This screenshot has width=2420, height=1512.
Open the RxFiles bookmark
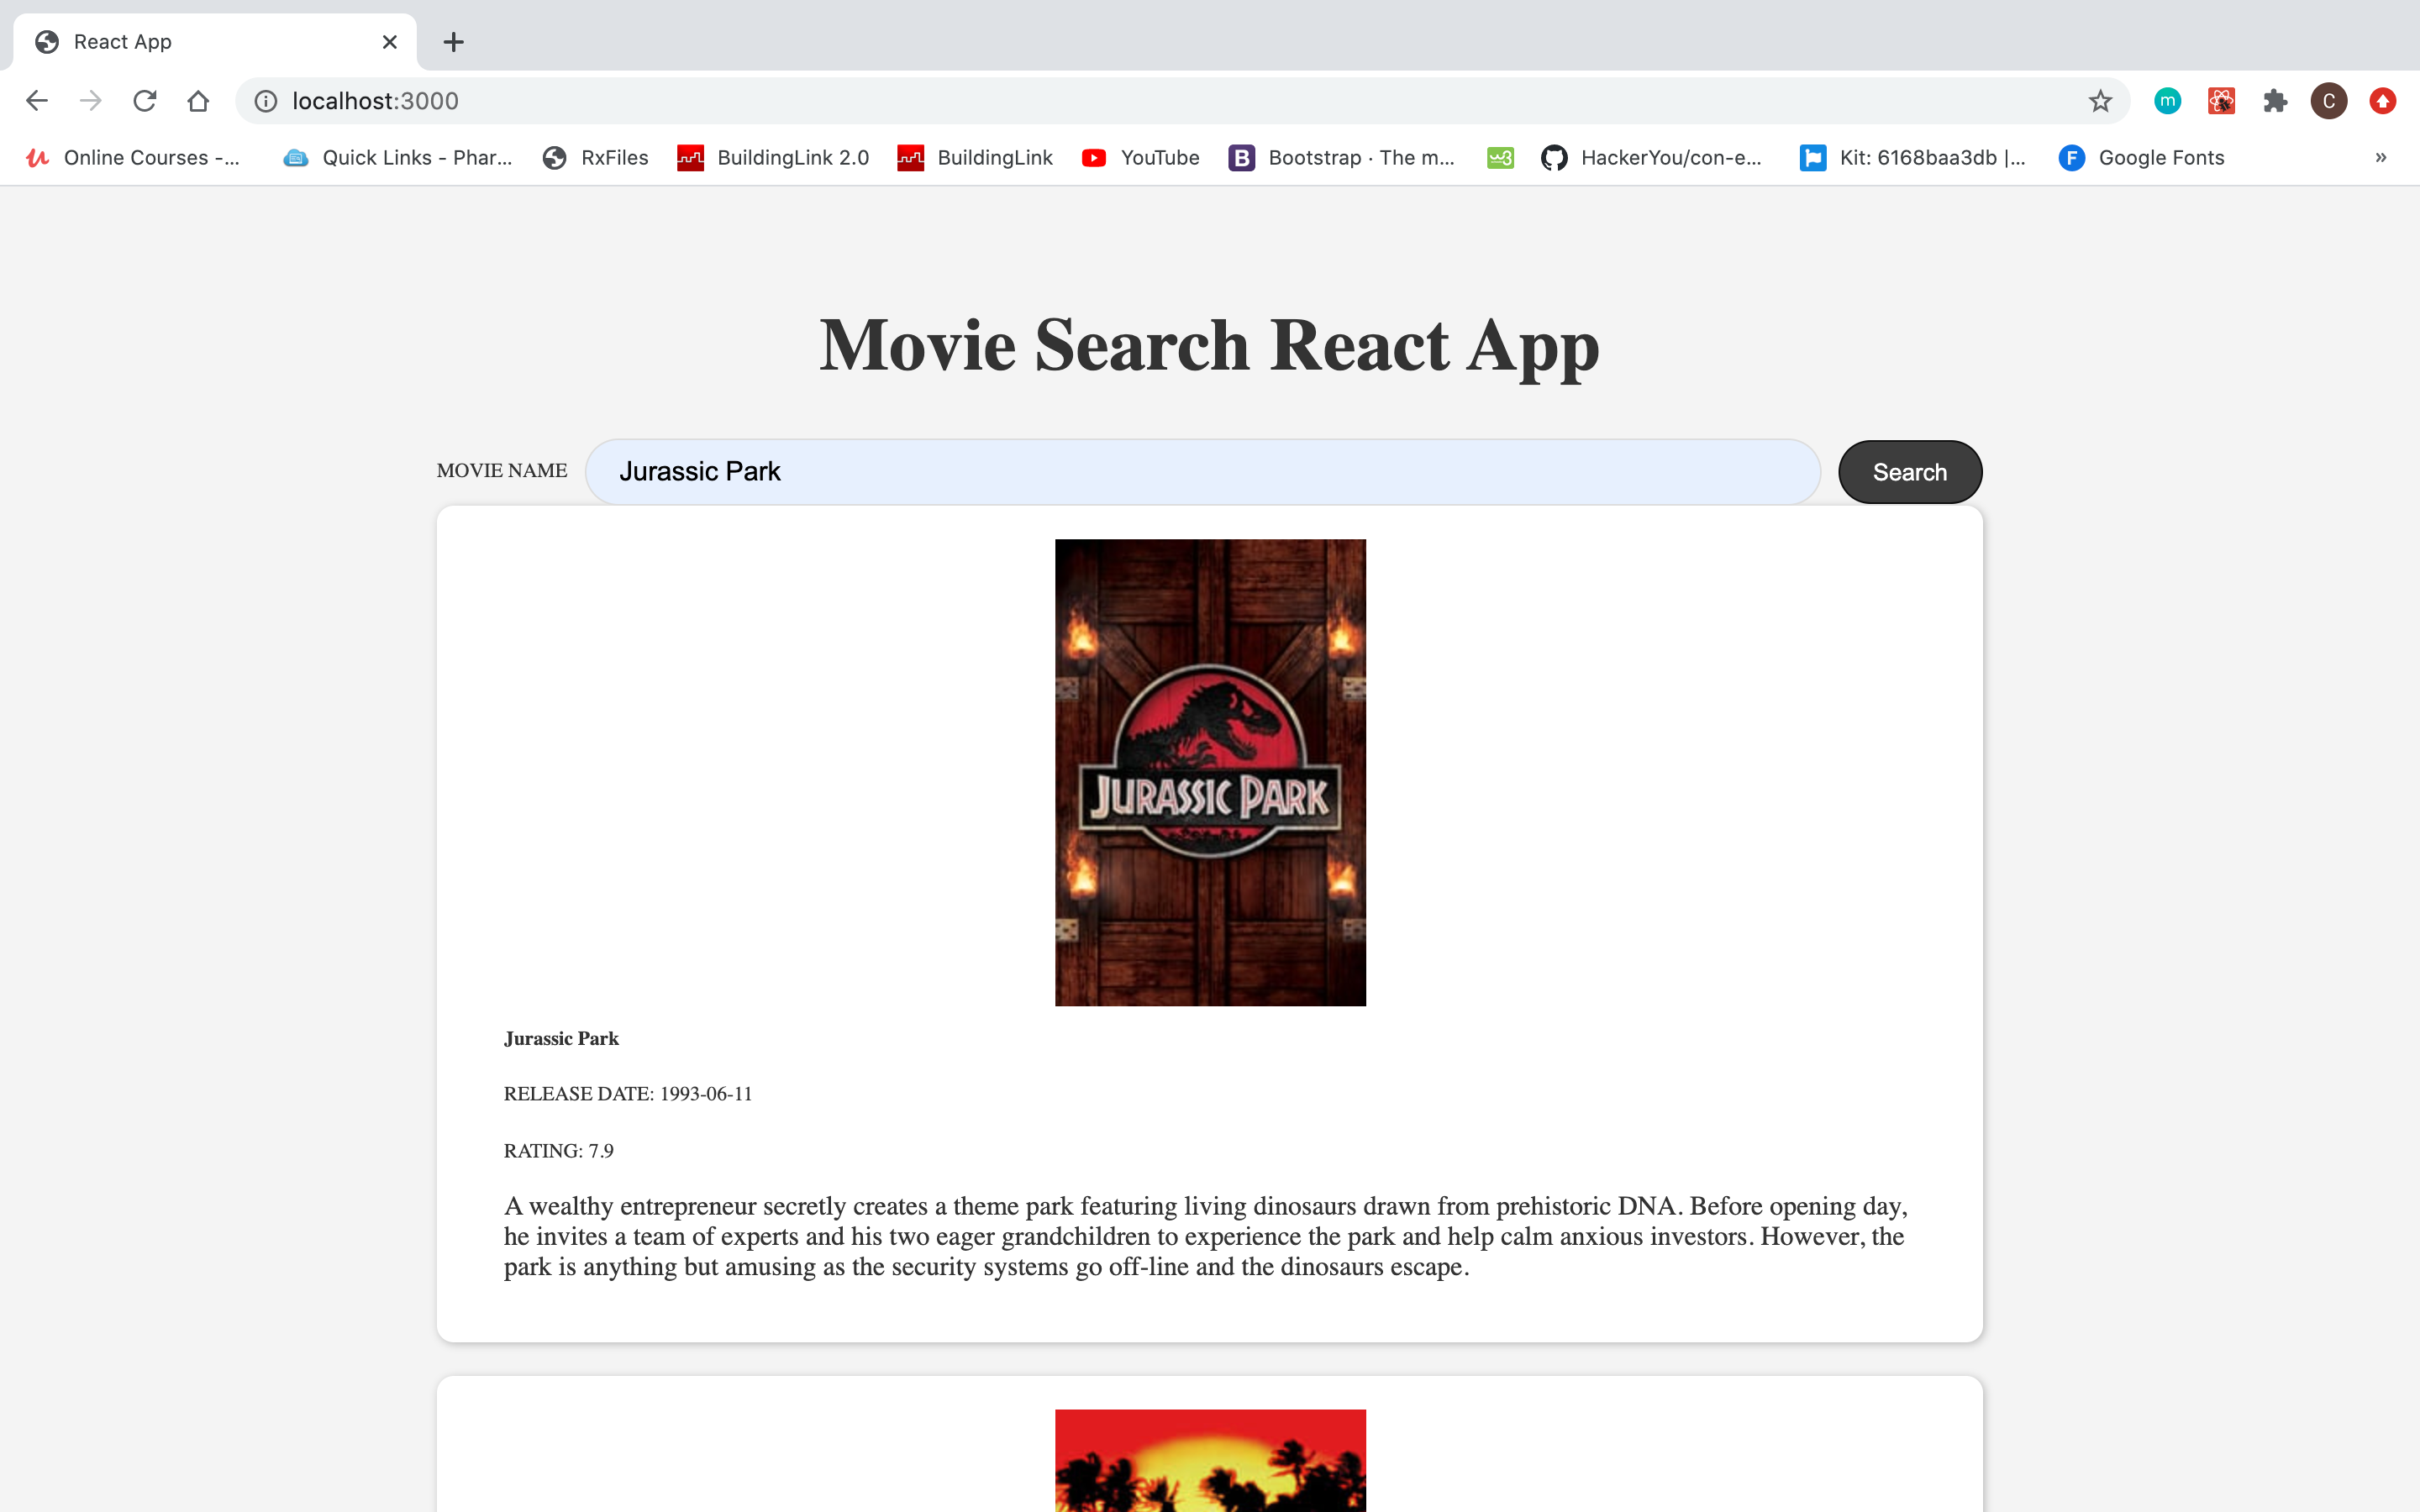596,158
